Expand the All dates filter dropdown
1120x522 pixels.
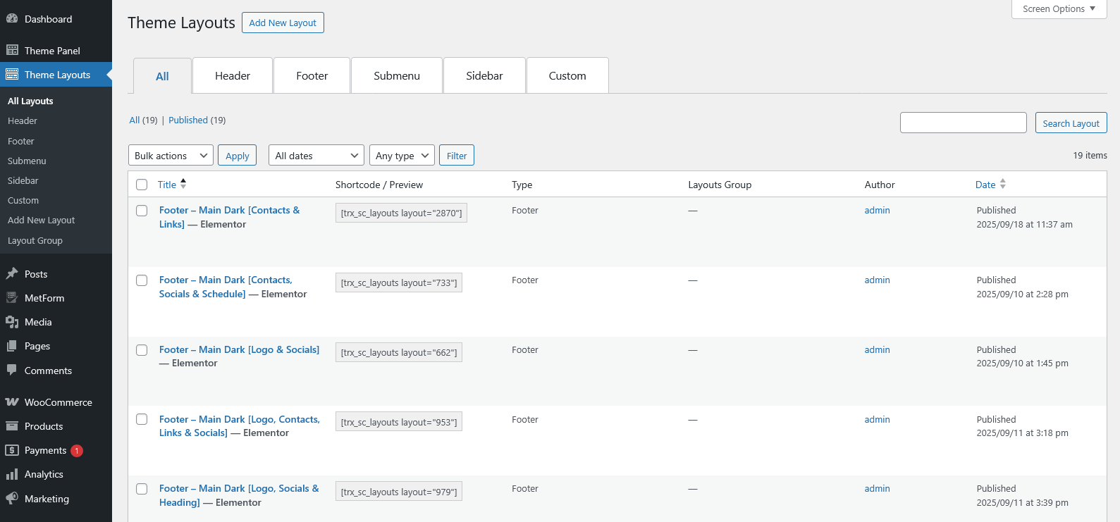coord(316,156)
